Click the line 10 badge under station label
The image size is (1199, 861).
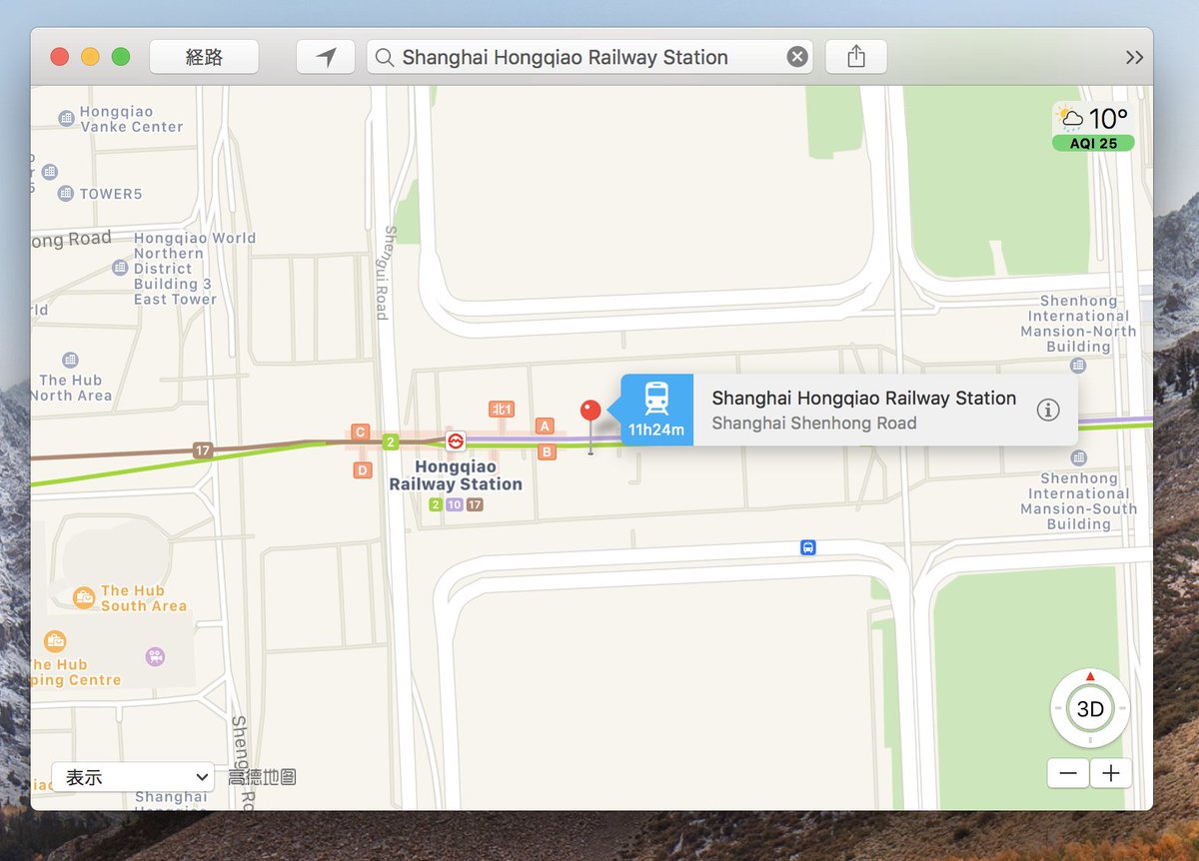pos(455,505)
